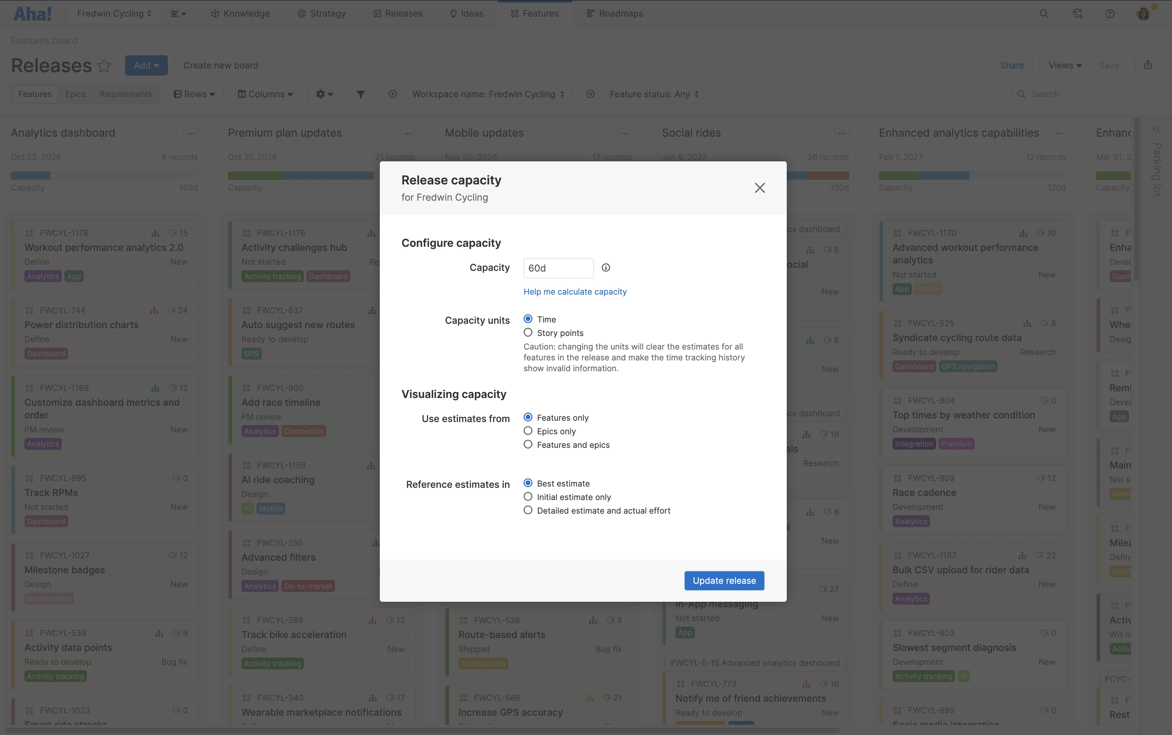1172x735 pixels.
Task: Remove the Workspace name filter
Action: 393,94
